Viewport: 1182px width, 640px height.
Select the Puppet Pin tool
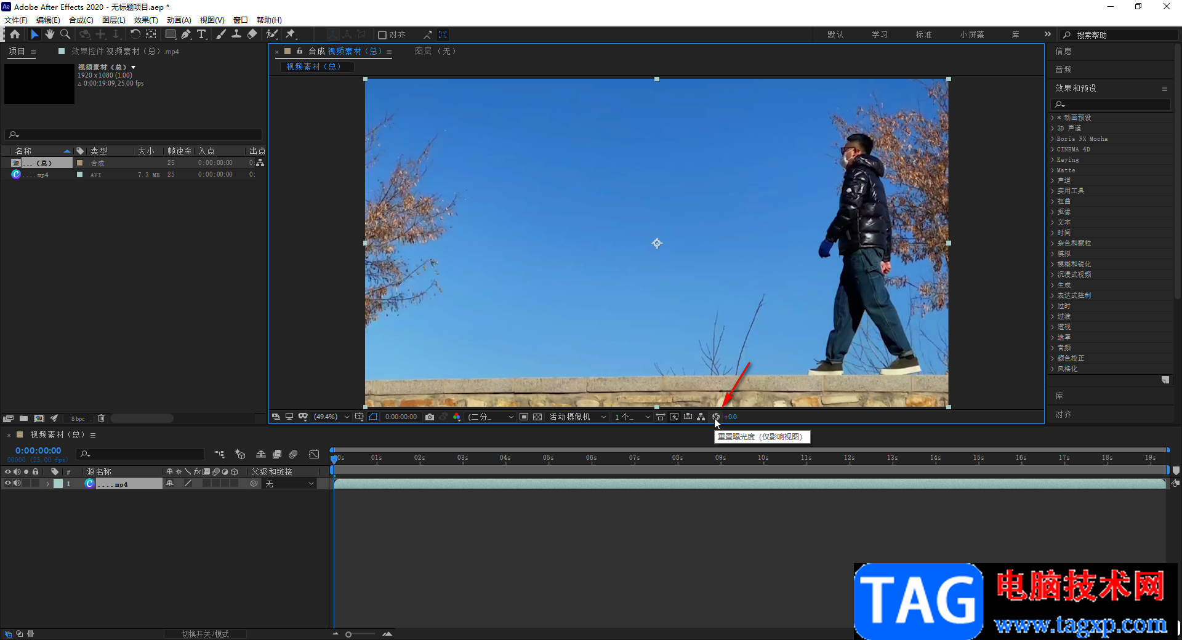pos(291,34)
